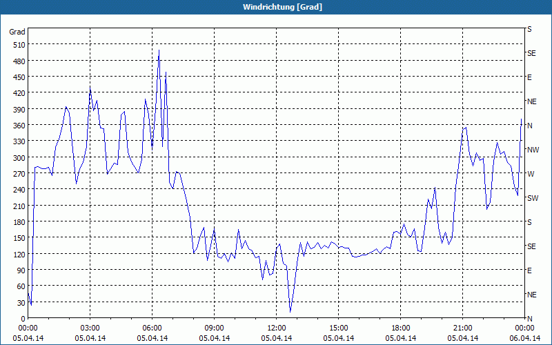The image size is (552, 345).
Task: Click the 240 degree axis value
Action: tap(19, 190)
